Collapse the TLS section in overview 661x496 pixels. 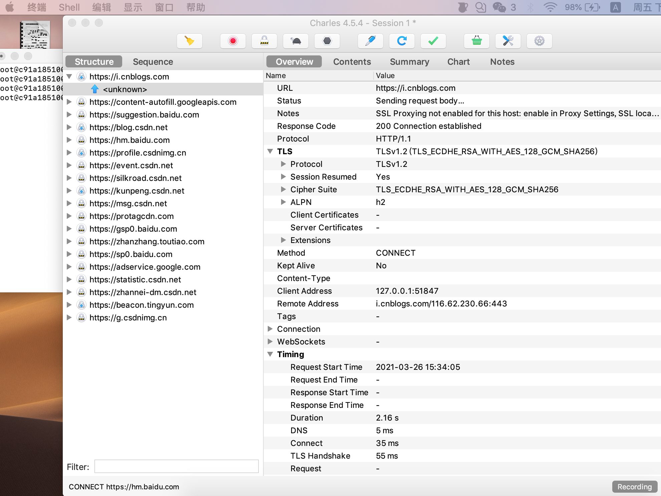270,151
